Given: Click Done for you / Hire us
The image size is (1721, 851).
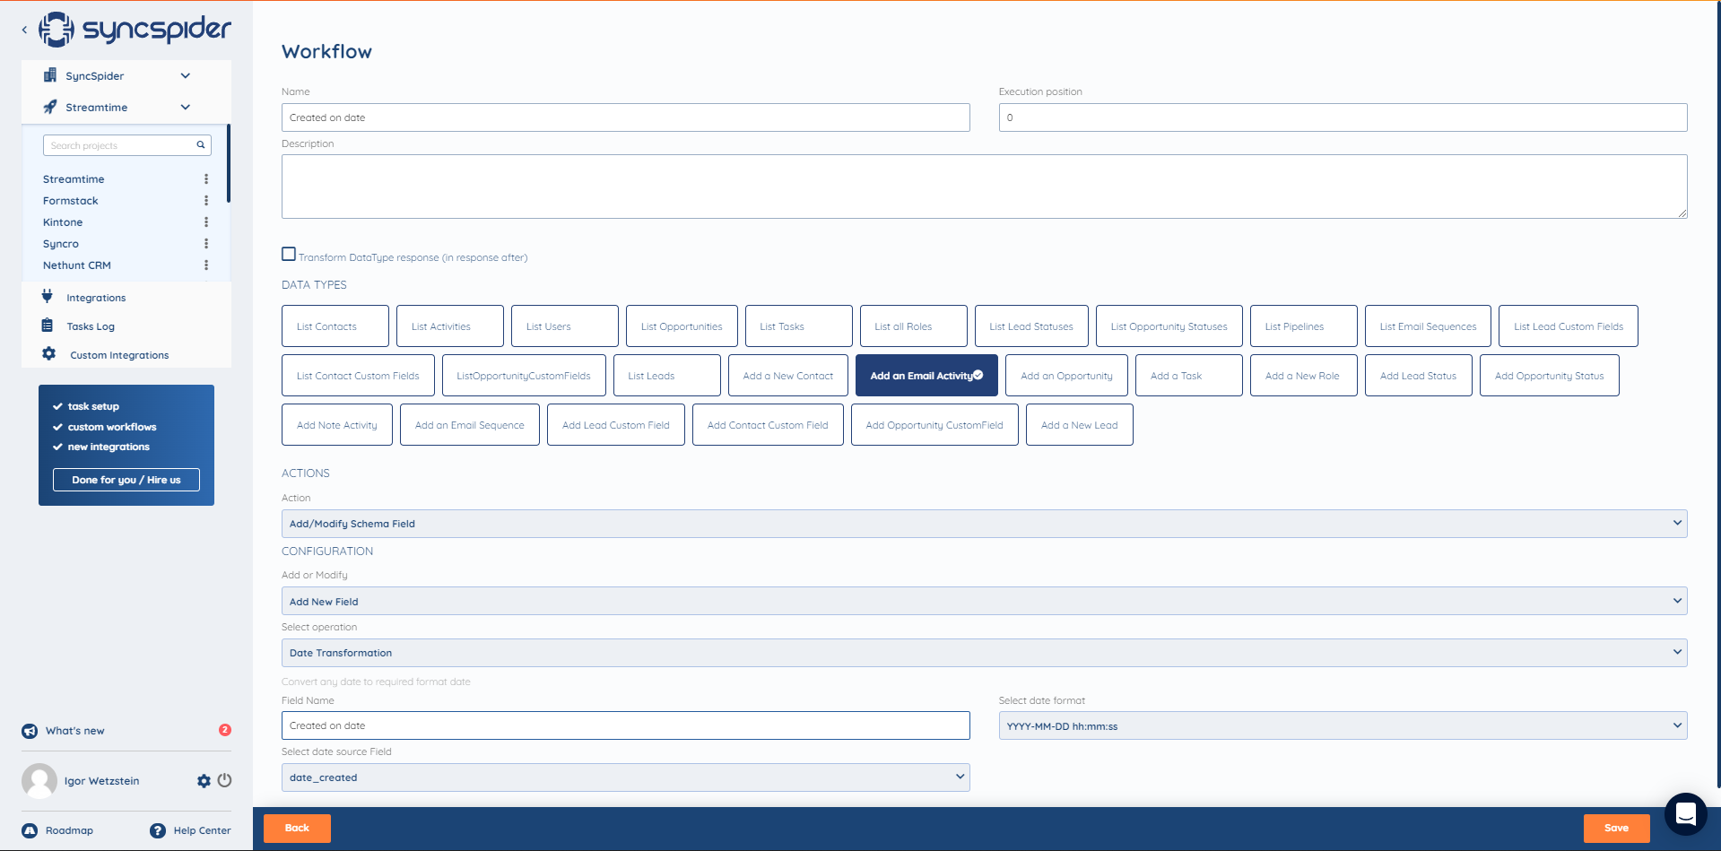Looking at the screenshot, I should click(126, 480).
